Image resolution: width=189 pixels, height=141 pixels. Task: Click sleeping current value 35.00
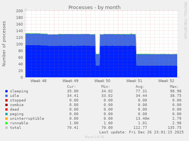(x=73, y=91)
